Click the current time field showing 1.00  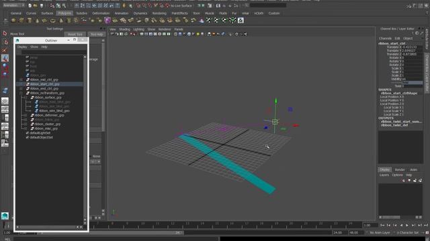tap(370, 225)
